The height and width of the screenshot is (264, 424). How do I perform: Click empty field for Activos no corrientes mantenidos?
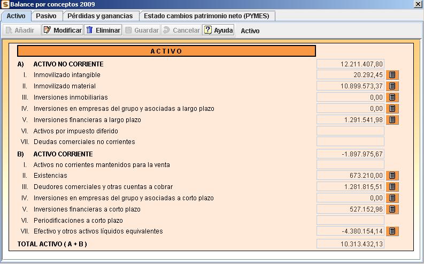pyautogui.click(x=350, y=164)
